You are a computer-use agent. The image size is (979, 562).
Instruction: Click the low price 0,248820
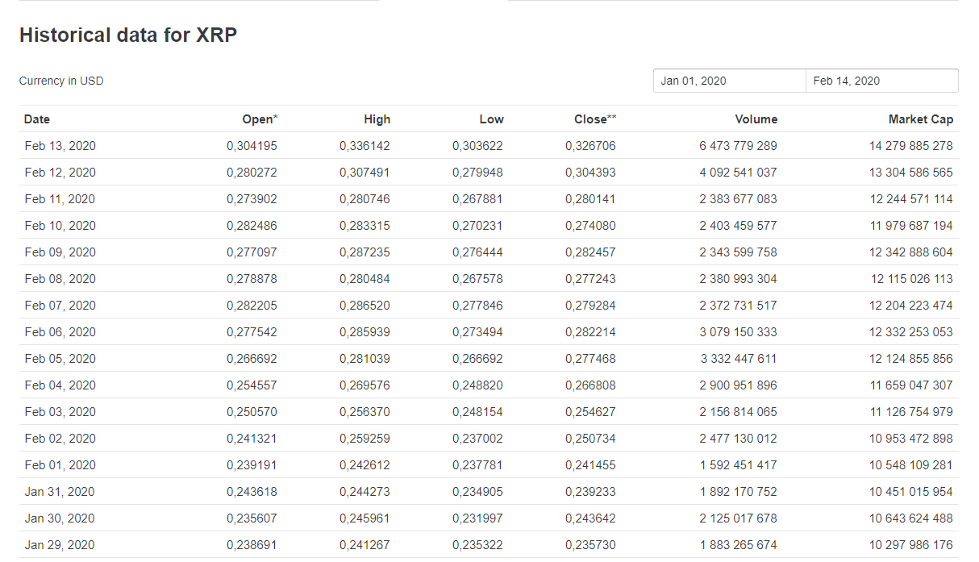[477, 385]
